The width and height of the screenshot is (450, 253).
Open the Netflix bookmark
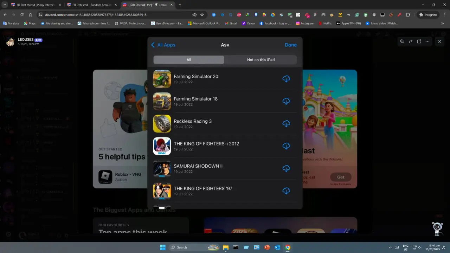point(325,24)
